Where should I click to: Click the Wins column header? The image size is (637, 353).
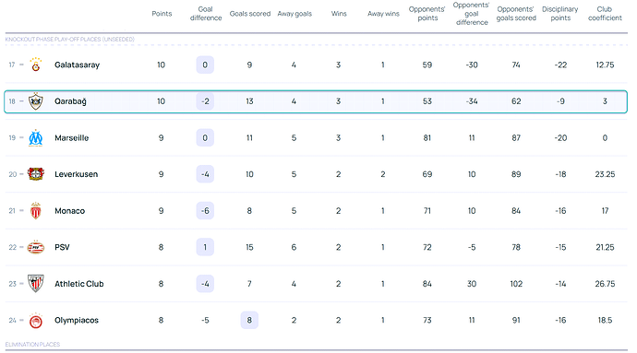pos(339,14)
